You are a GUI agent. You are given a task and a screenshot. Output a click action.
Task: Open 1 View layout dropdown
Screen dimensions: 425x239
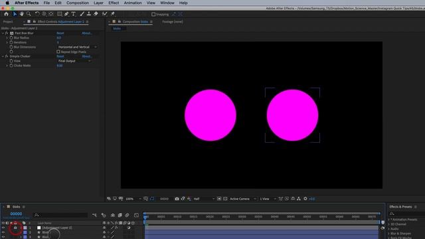(268, 199)
